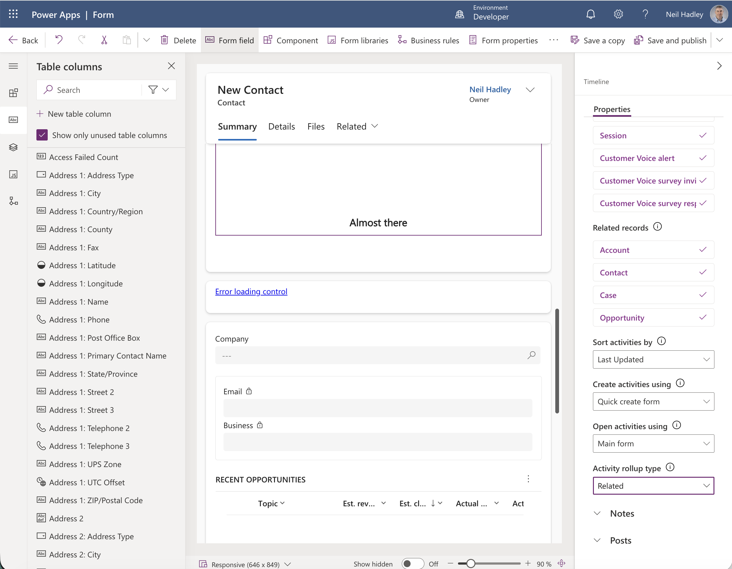Click the Company lookup search icon
The image size is (732, 569).
point(531,355)
